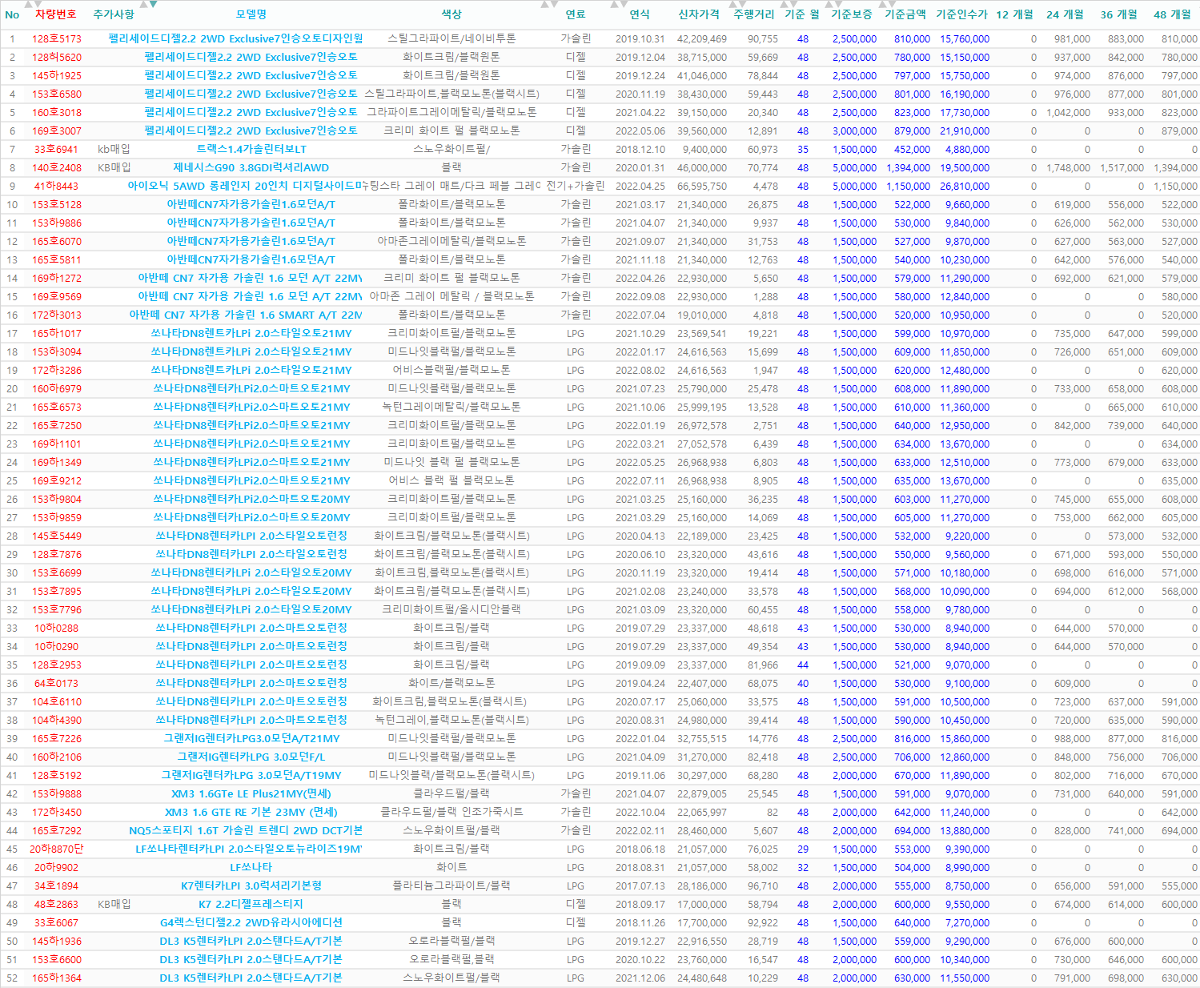Open the 그랜저IG렌터카LPG3.0모던A/T21MY model link
This screenshot has height=988, width=1200.
[251, 738]
